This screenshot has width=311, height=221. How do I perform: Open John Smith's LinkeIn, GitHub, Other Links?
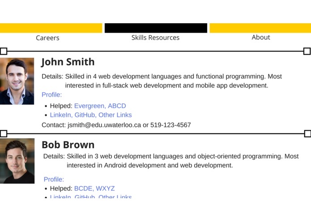point(91,115)
